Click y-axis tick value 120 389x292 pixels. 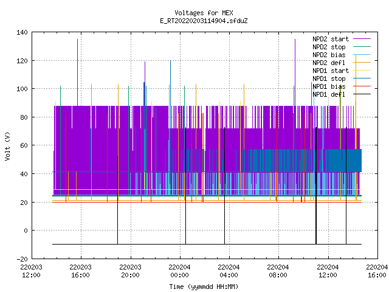[x=22, y=61]
